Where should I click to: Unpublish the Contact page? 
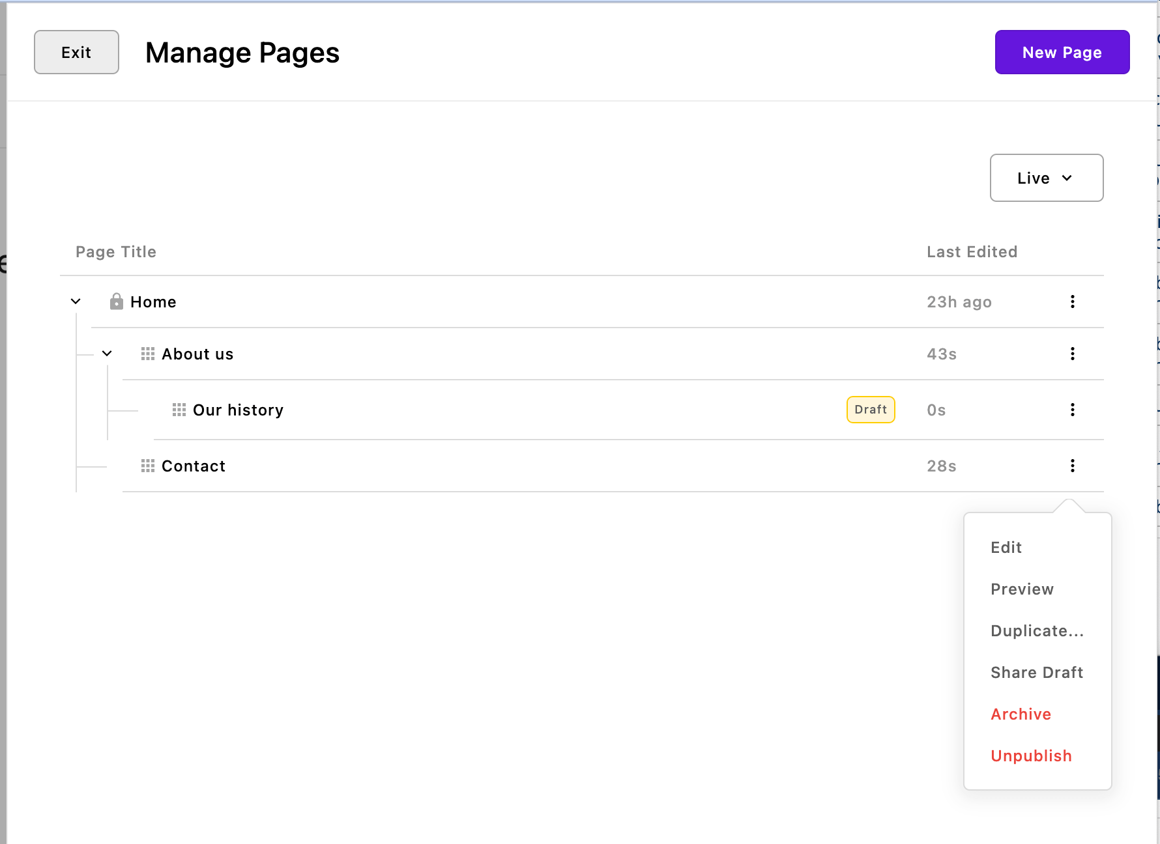point(1031,755)
